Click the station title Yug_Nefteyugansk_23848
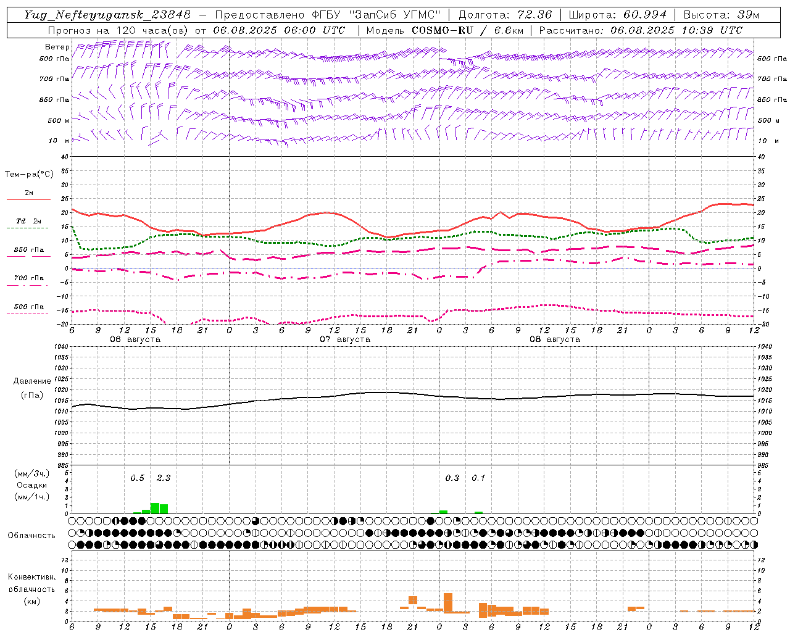 point(107,15)
